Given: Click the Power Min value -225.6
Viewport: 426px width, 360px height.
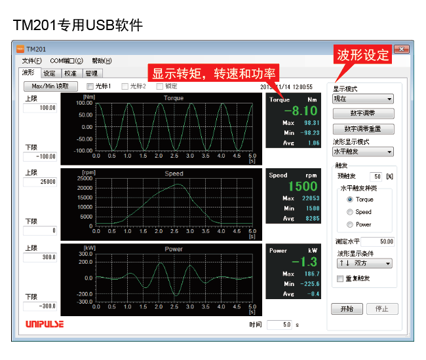Looking at the screenshot, I should (x=310, y=284).
